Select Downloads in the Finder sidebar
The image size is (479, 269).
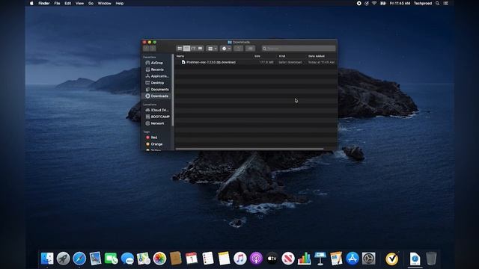point(156,96)
